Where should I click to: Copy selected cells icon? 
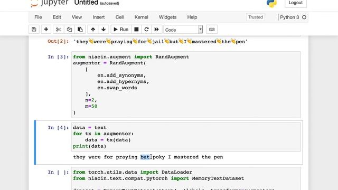69,30
